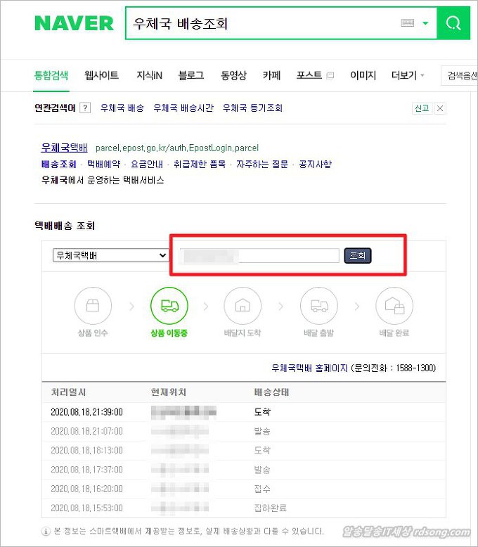Click the 배달지 도착 house icon
Image resolution: width=478 pixels, height=547 pixels.
(x=243, y=306)
